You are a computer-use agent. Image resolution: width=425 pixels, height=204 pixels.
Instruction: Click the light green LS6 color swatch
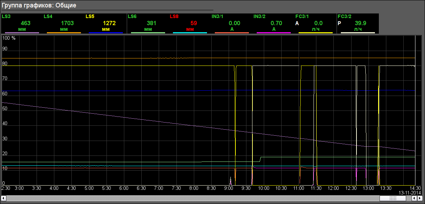coord(148,33)
